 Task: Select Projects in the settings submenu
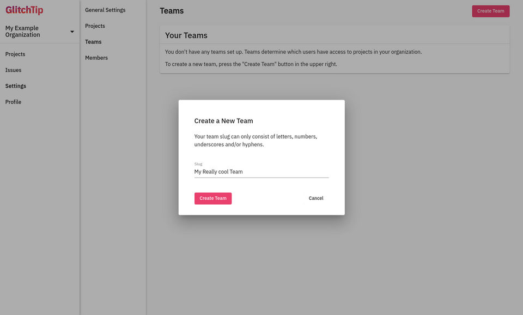point(95,26)
